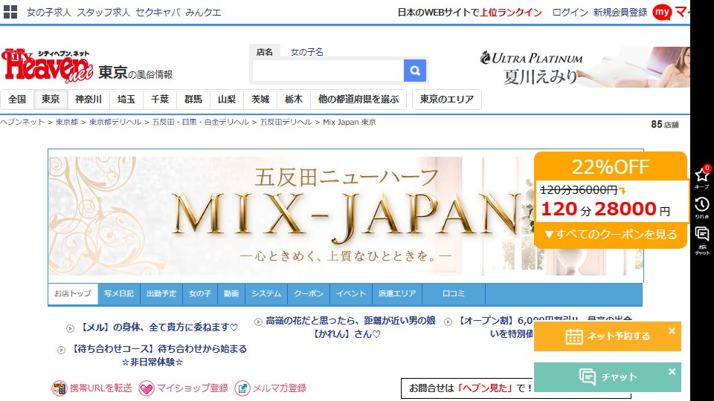Viewport: 714px width, 401px height.
Task: Select 埼玉 region
Action: [x=126, y=99]
